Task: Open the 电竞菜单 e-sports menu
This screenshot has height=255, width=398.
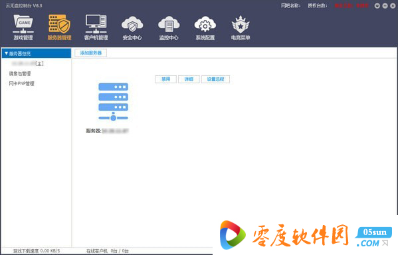Action: point(241,28)
